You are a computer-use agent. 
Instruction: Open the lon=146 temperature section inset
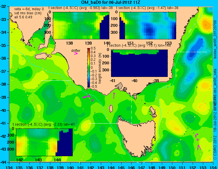139,63
